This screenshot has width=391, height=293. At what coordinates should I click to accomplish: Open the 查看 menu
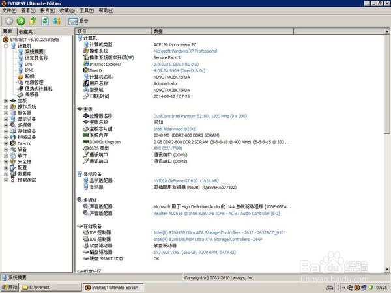(28, 10)
